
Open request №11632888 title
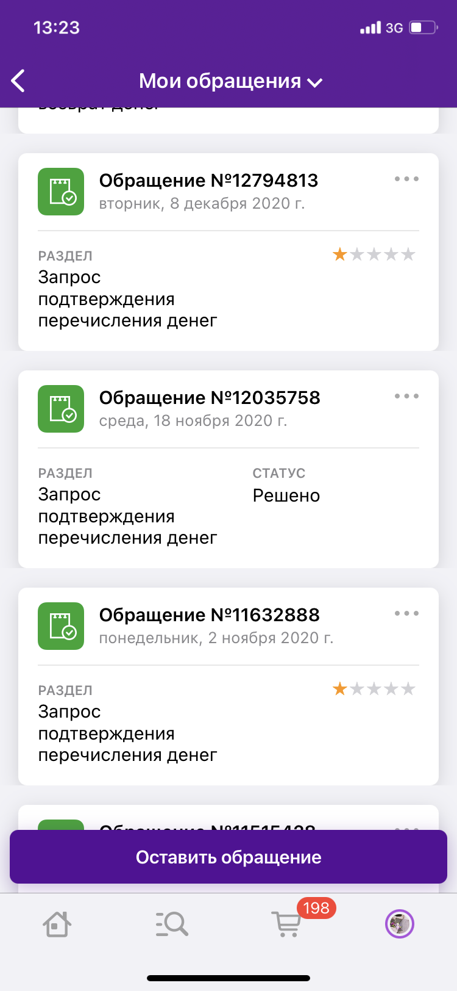(x=210, y=615)
